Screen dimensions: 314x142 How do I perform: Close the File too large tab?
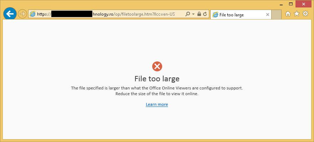pos(267,15)
